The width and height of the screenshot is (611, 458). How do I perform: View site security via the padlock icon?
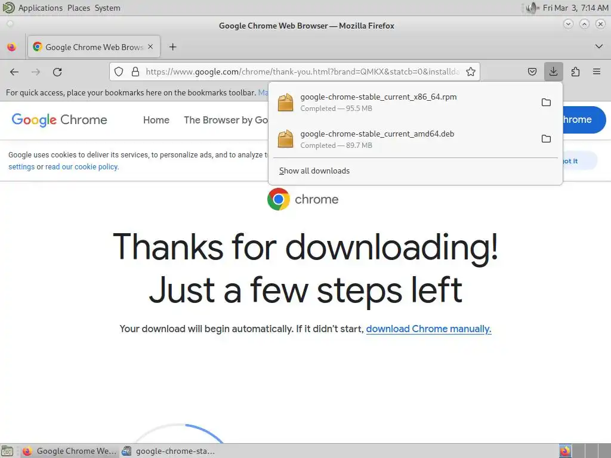point(135,72)
